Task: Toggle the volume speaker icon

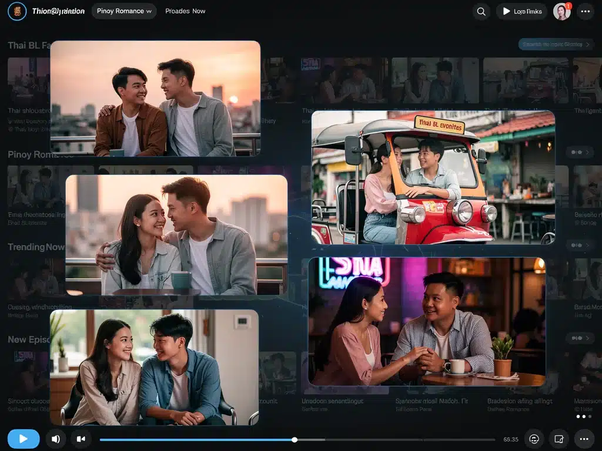Action: tap(56, 439)
